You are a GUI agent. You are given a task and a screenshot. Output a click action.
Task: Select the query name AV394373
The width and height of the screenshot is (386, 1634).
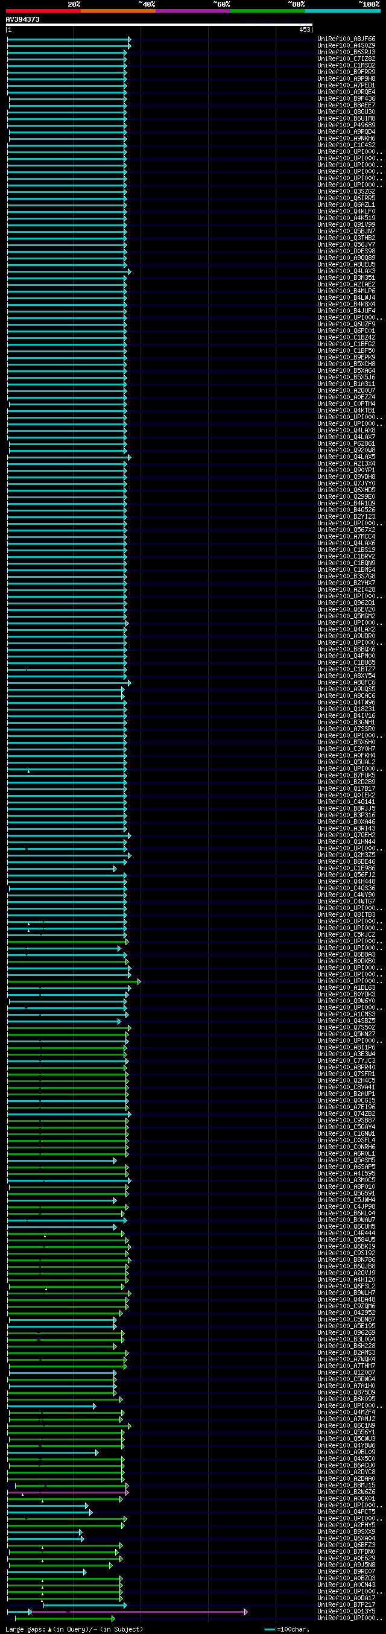click(x=22, y=20)
